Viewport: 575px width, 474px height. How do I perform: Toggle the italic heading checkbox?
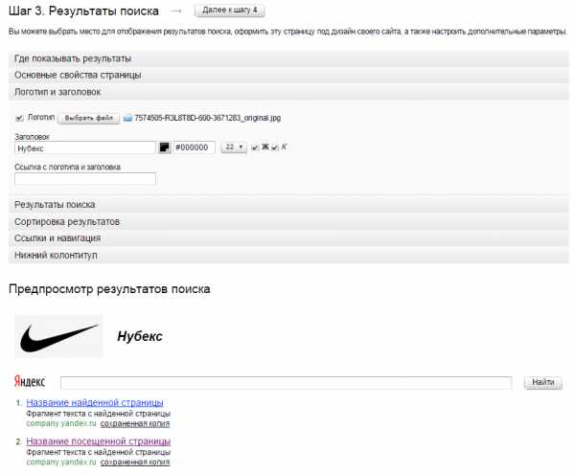pyautogui.click(x=275, y=147)
